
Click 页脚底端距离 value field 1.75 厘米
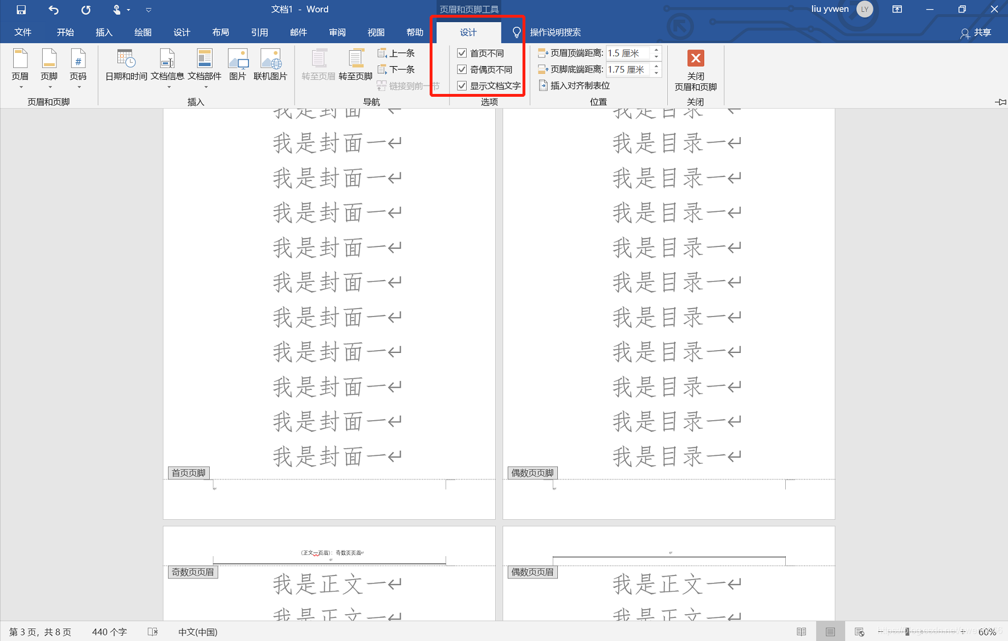click(x=629, y=69)
